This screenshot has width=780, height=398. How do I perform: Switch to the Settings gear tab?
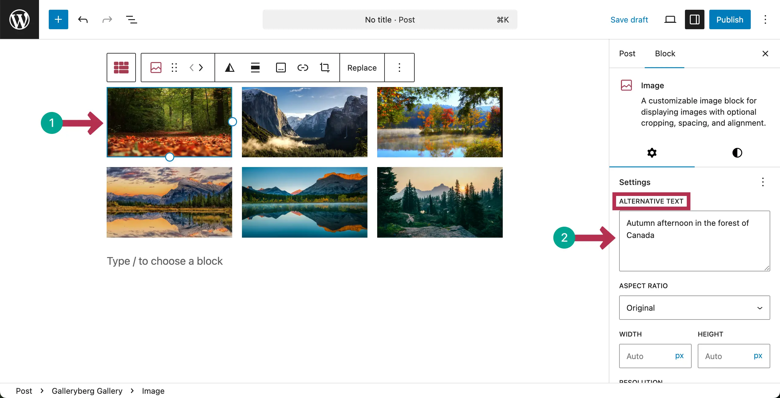tap(652, 152)
